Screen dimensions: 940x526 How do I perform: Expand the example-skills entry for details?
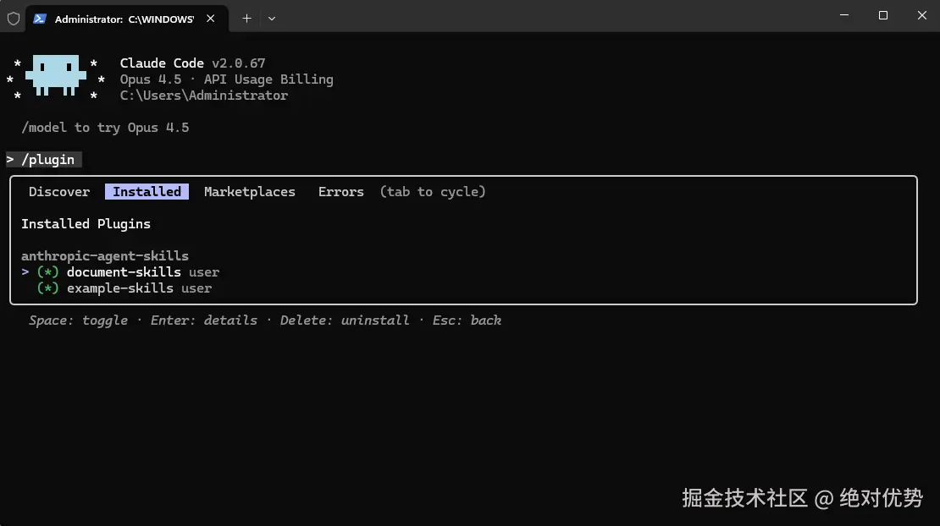(x=120, y=288)
